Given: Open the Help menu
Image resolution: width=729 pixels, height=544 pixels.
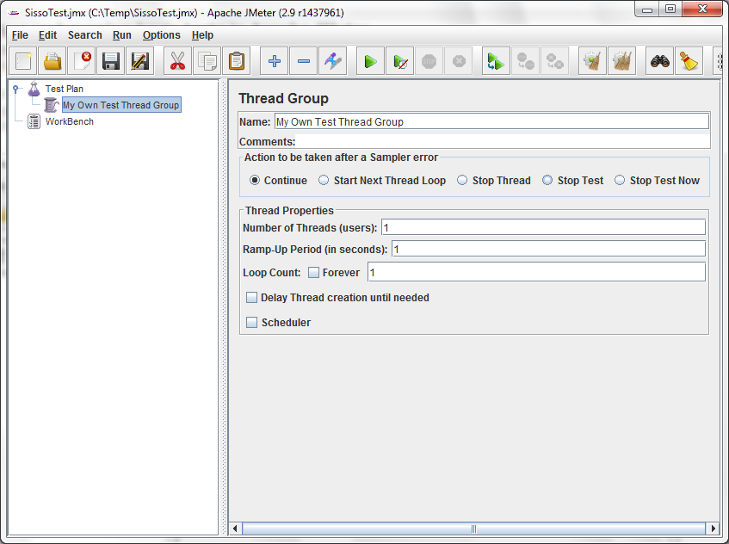Looking at the screenshot, I should point(202,35).
